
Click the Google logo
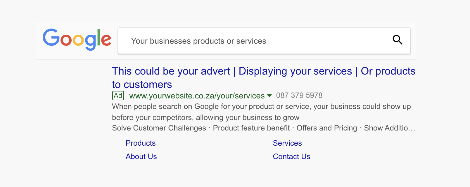77,39
